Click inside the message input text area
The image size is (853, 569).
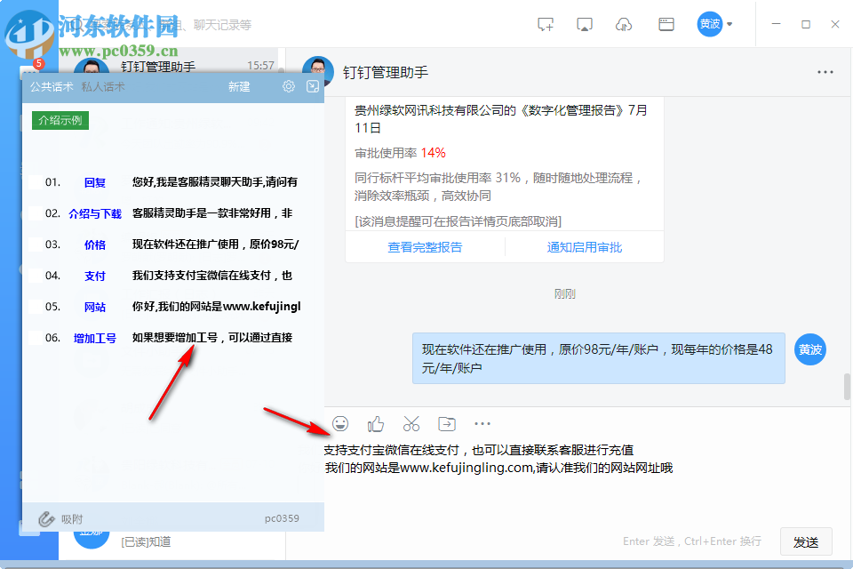[x=587, y=479]
